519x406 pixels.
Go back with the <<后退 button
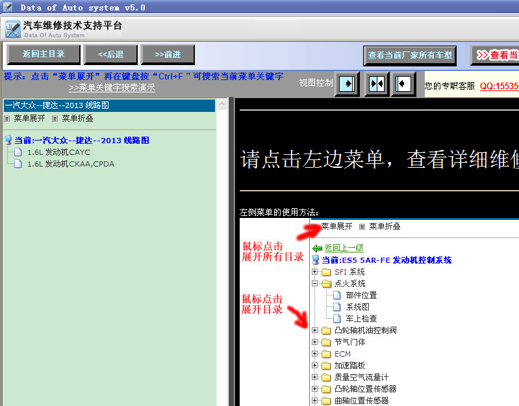[x=110, y=55]
